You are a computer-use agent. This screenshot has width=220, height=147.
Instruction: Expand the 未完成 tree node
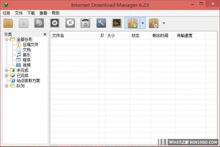pyautogui.click(x=7, y=70)
